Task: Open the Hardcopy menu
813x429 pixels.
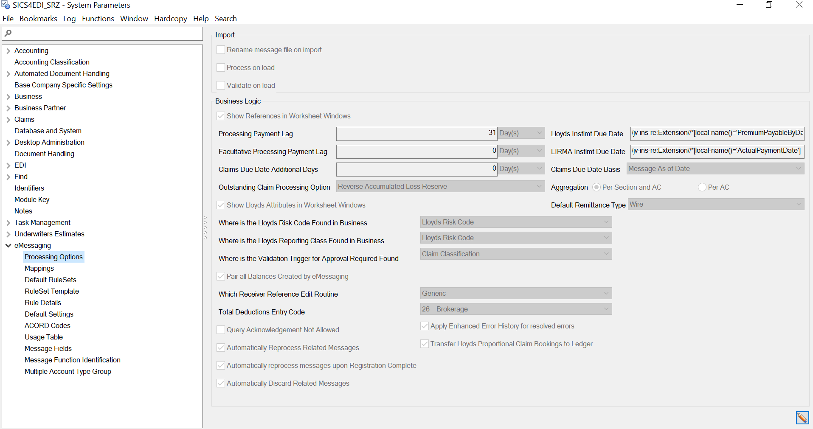Action: [x=170, y=19]
